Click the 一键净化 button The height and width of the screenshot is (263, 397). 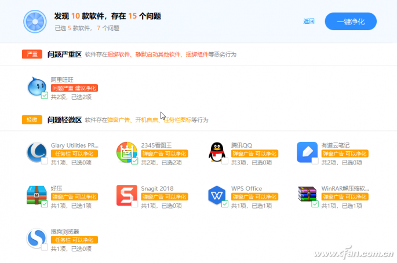(x=351, y=21)
